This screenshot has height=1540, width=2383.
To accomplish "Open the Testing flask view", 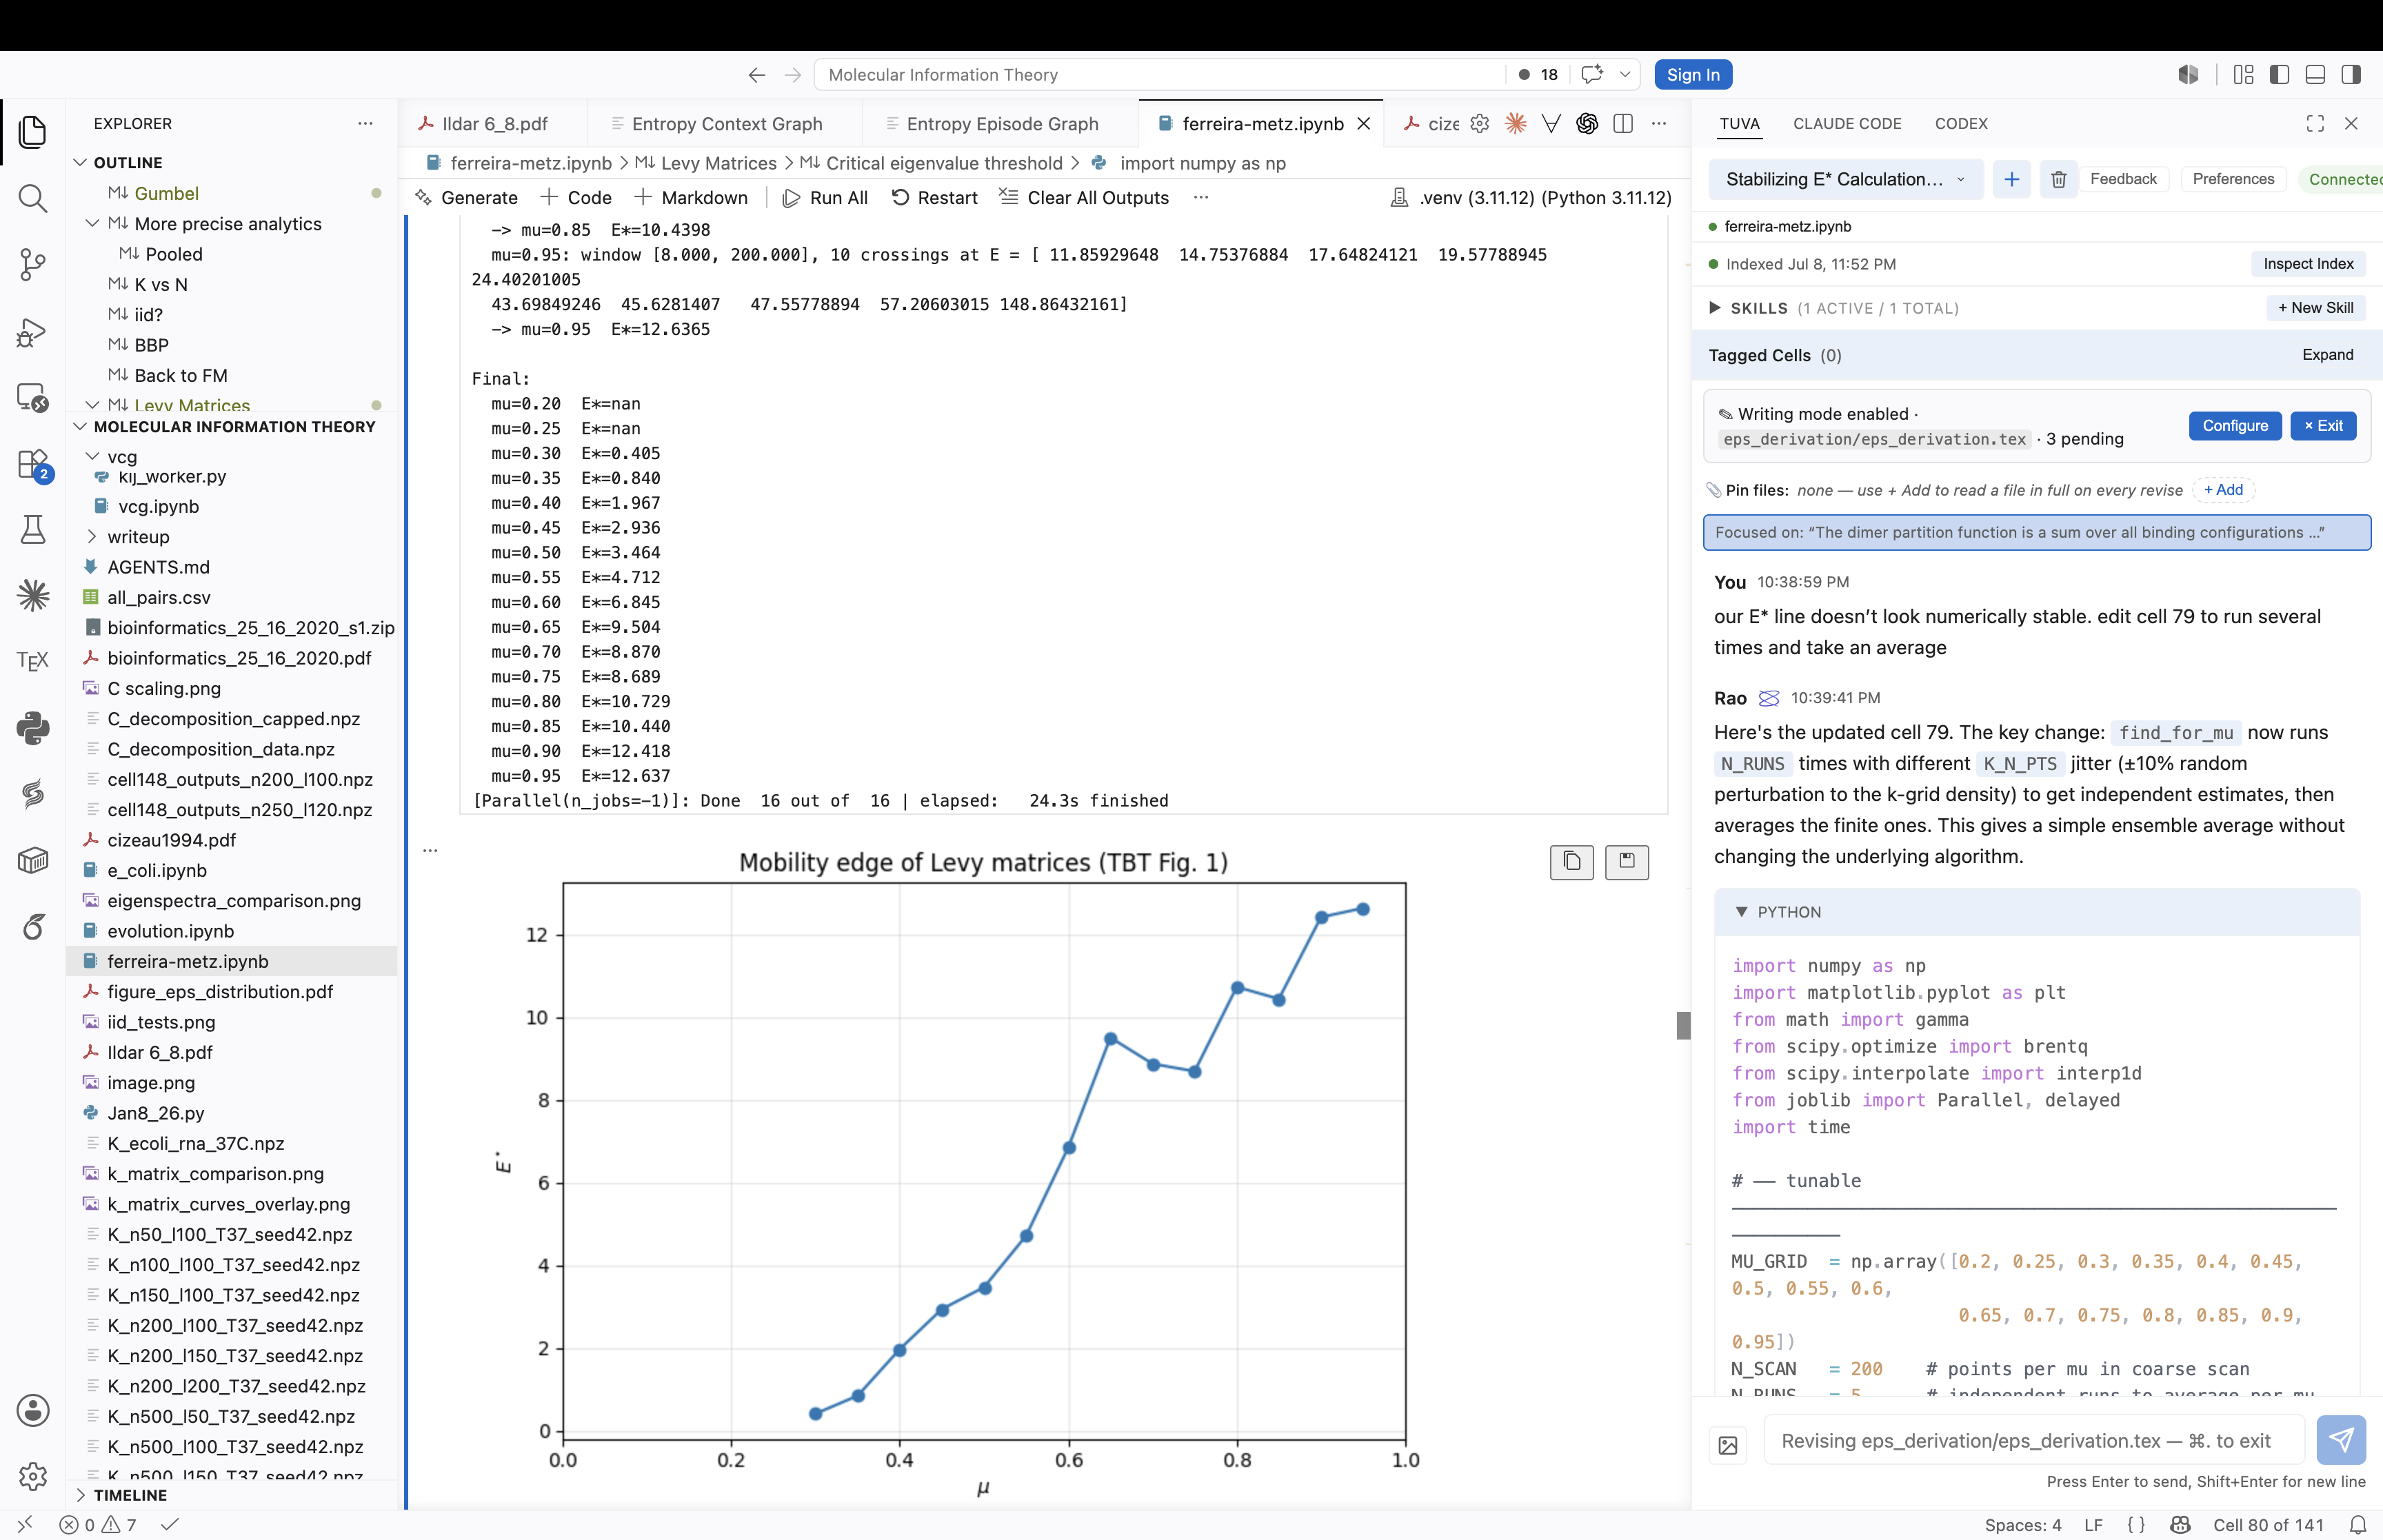I will pos(32,529).
